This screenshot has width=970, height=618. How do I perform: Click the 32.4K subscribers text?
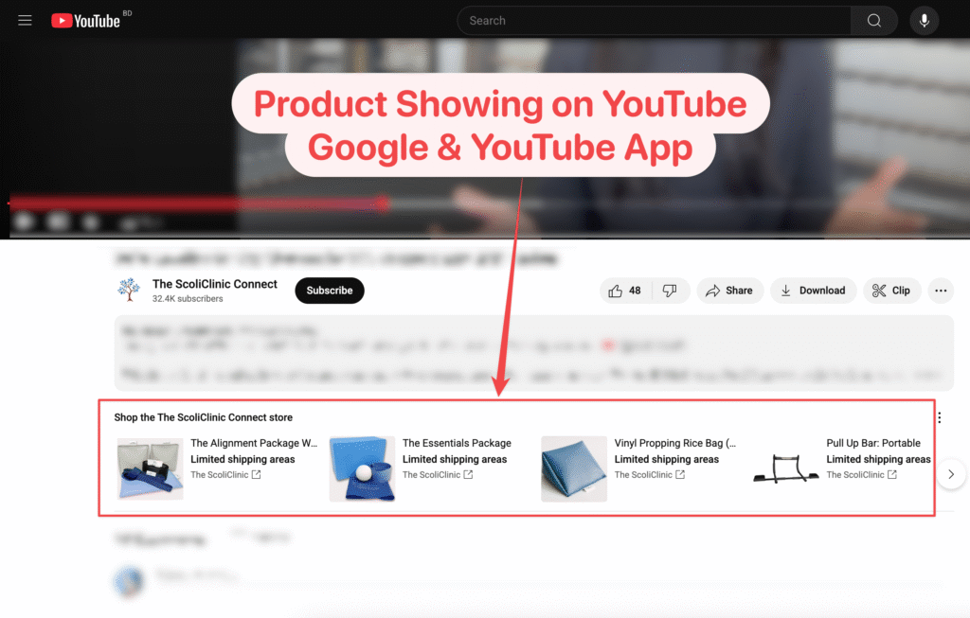[x=188, y=298]
